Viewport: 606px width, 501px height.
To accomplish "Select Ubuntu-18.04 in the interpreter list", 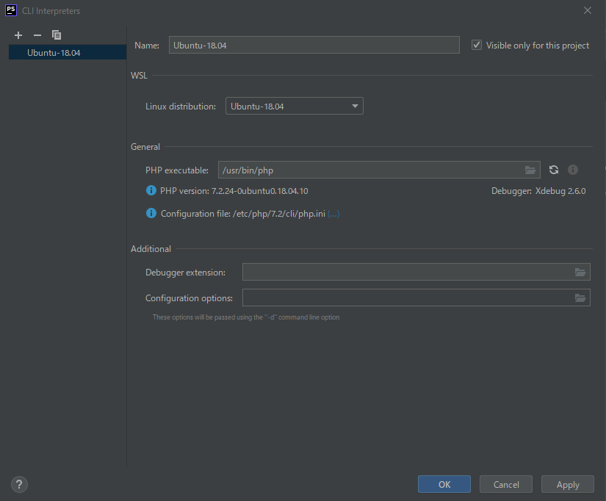I will pyautogui.click(x=54, y=53).
